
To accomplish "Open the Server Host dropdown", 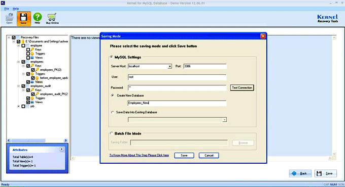I will click(169, 66).
